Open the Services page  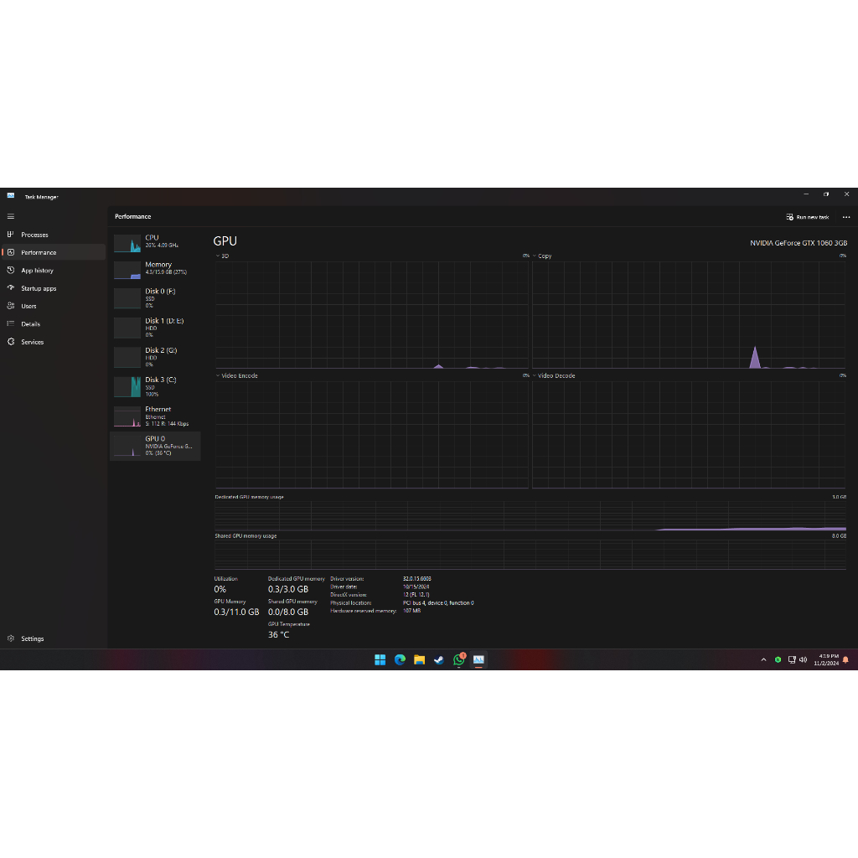click(53, 342)
